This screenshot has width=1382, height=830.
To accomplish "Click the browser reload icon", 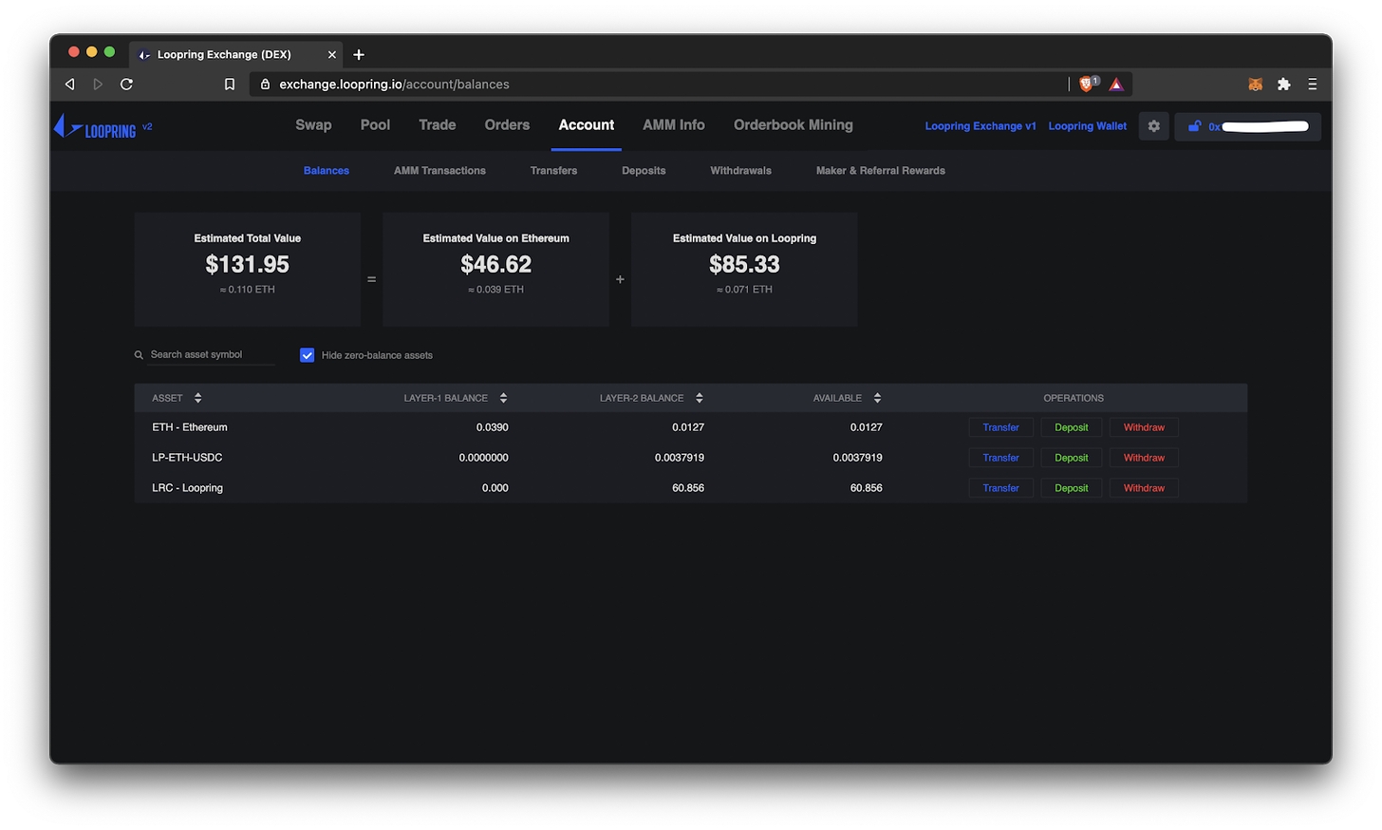I will [x=126, y=85].
